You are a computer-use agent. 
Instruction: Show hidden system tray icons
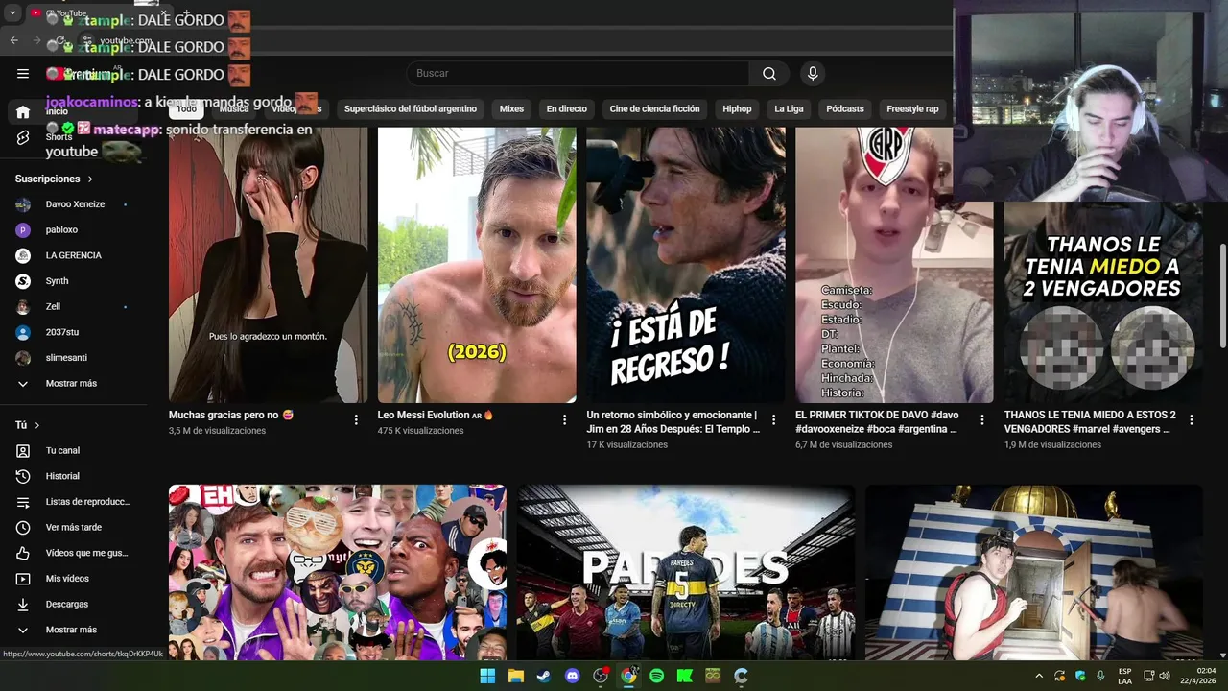tap(1039, 676)
